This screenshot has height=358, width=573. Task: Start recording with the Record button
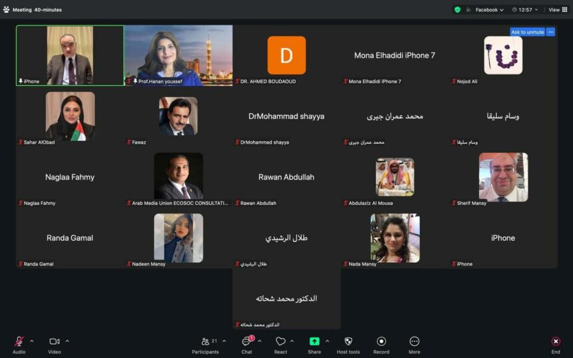[381, 342]
